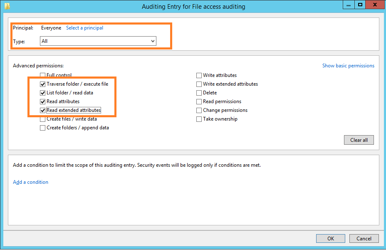This screenshot has width=386, height=252.
Task: Check the Change permissions checkbox
Action: tap(199, 110)
